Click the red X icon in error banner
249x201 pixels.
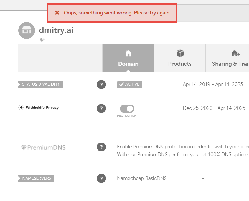(x=57, y=13)
